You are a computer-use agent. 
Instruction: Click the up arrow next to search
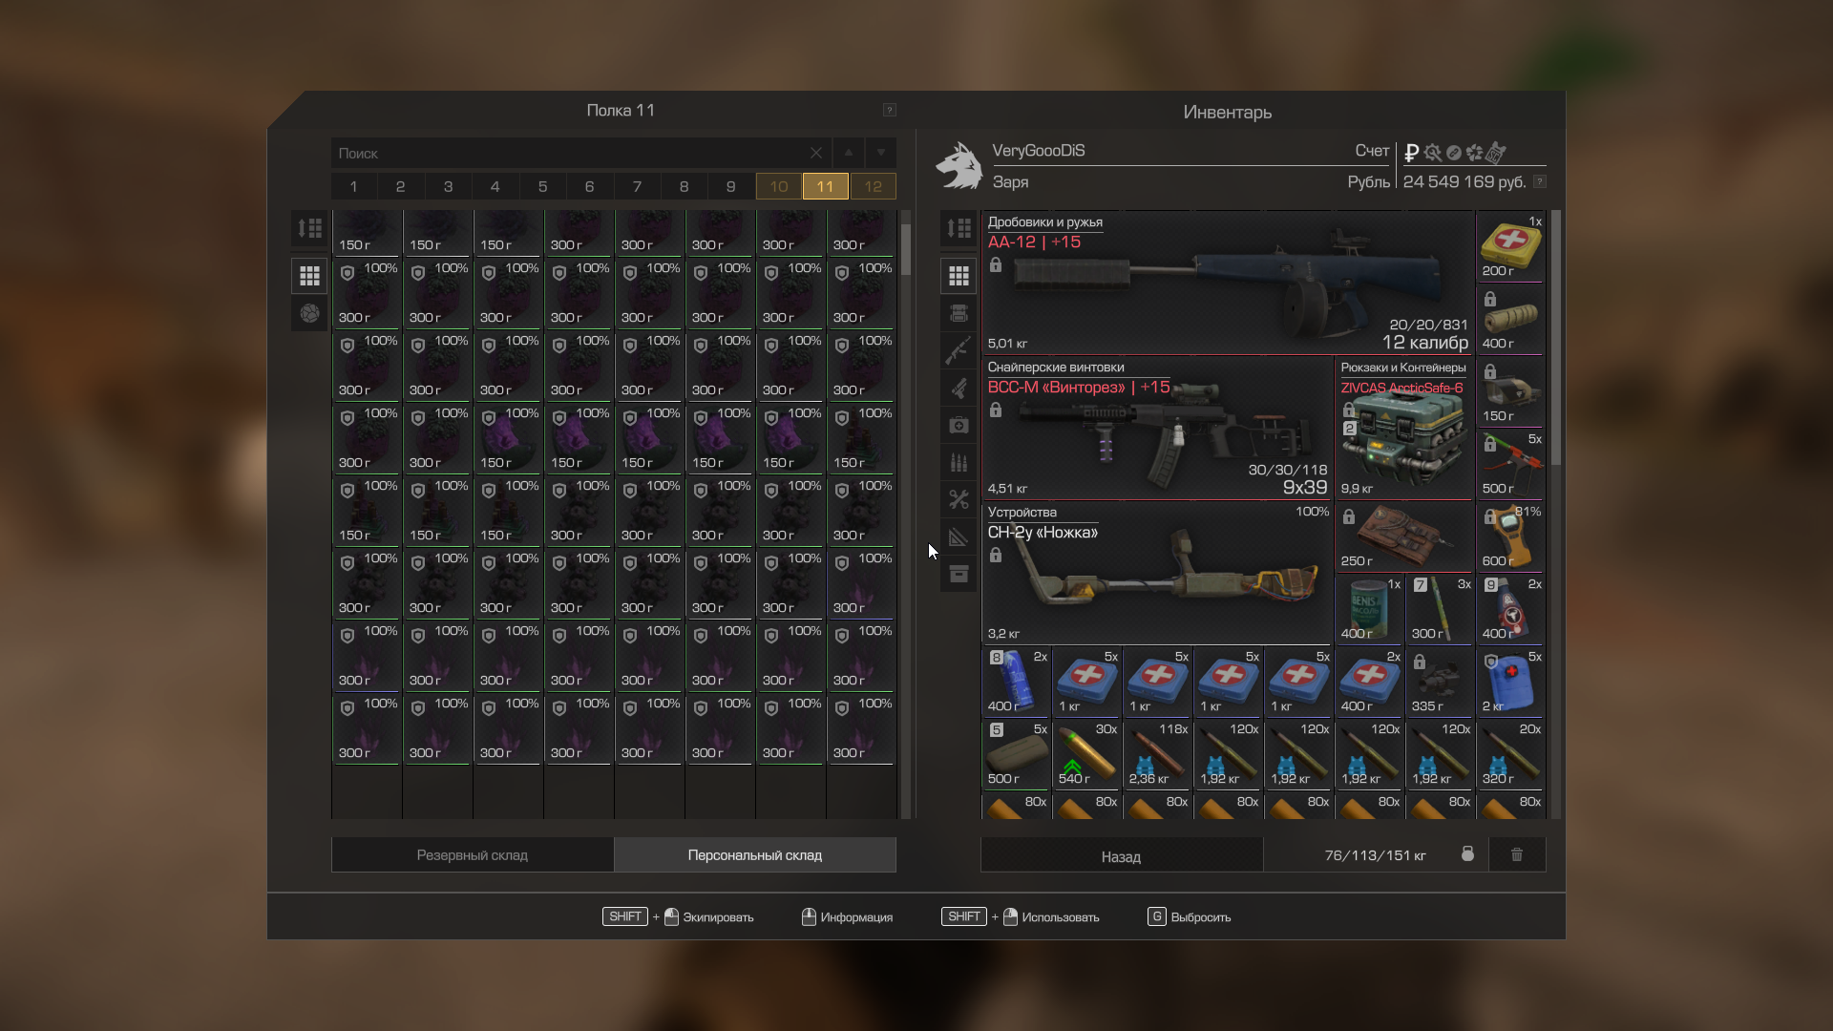pos(848,153)
